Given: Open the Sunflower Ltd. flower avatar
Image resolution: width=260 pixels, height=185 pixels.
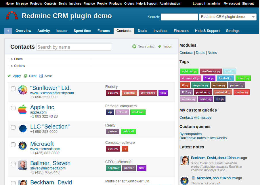Looking at the screenshot, I should (23, 90).
